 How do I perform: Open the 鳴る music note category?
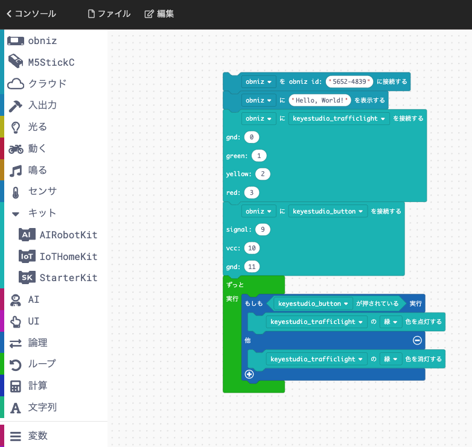click(x=16, y=171)
